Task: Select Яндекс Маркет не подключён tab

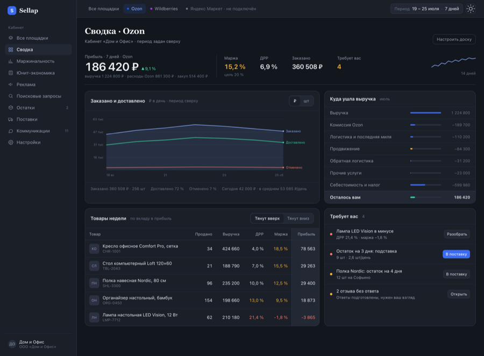Action: 221,9
